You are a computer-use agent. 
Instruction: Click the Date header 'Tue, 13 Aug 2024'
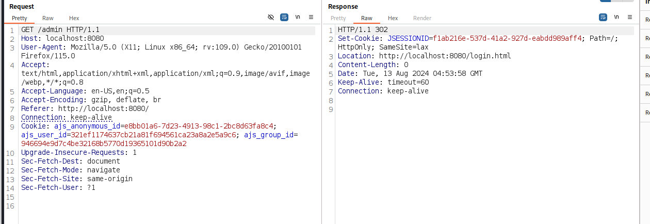tap(410, 73)
